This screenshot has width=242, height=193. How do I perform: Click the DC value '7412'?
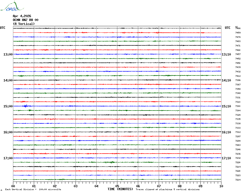tap(238, 76)
